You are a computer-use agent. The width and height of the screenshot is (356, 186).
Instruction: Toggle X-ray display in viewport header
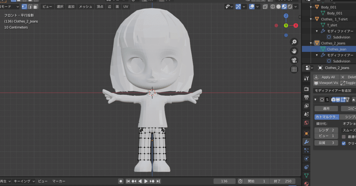265,7
